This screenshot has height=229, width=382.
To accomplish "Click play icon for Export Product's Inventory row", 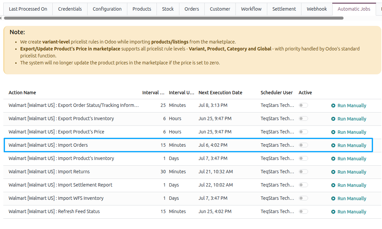I will click(x=333, y=119).
